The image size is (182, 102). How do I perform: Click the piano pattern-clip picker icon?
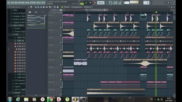tap(30, 12)
